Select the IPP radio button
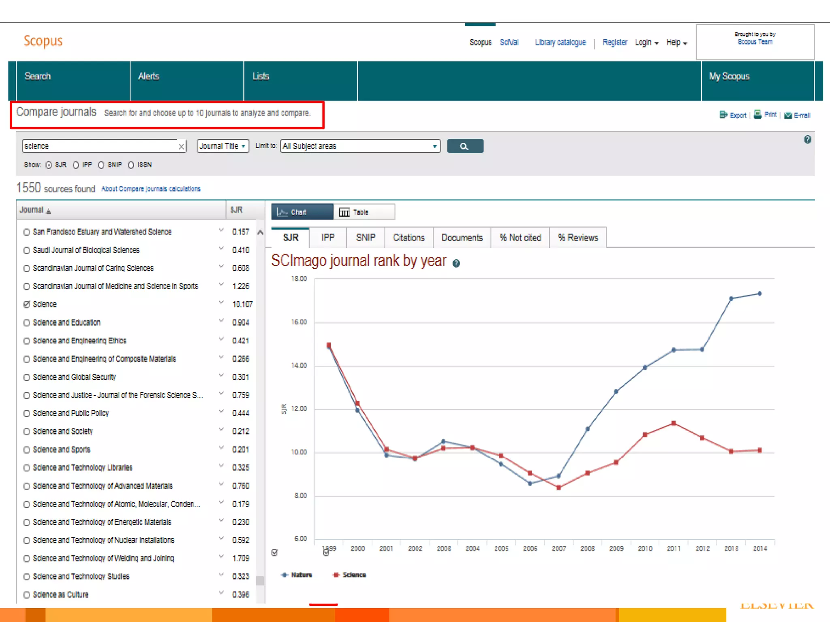 coord(76,165)
